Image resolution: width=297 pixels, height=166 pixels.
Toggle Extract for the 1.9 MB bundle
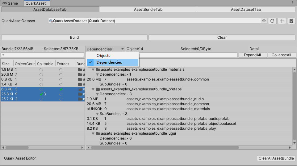tap(61, 69)
